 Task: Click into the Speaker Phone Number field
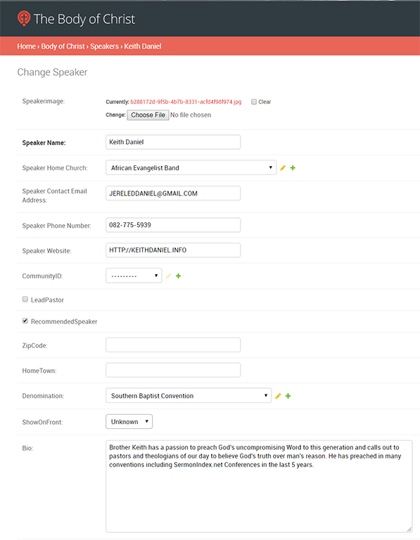point(173,225)
